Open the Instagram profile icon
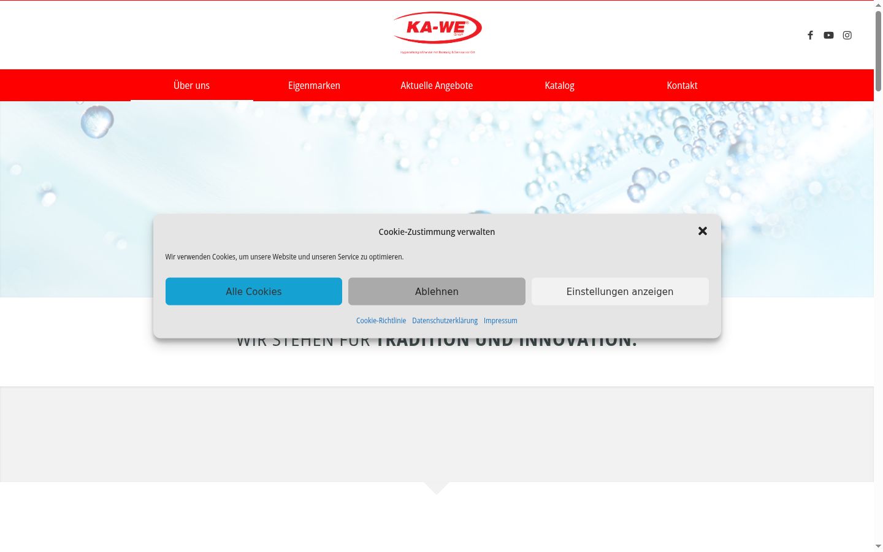Screen dimensions: 883x552 (847, 35)
